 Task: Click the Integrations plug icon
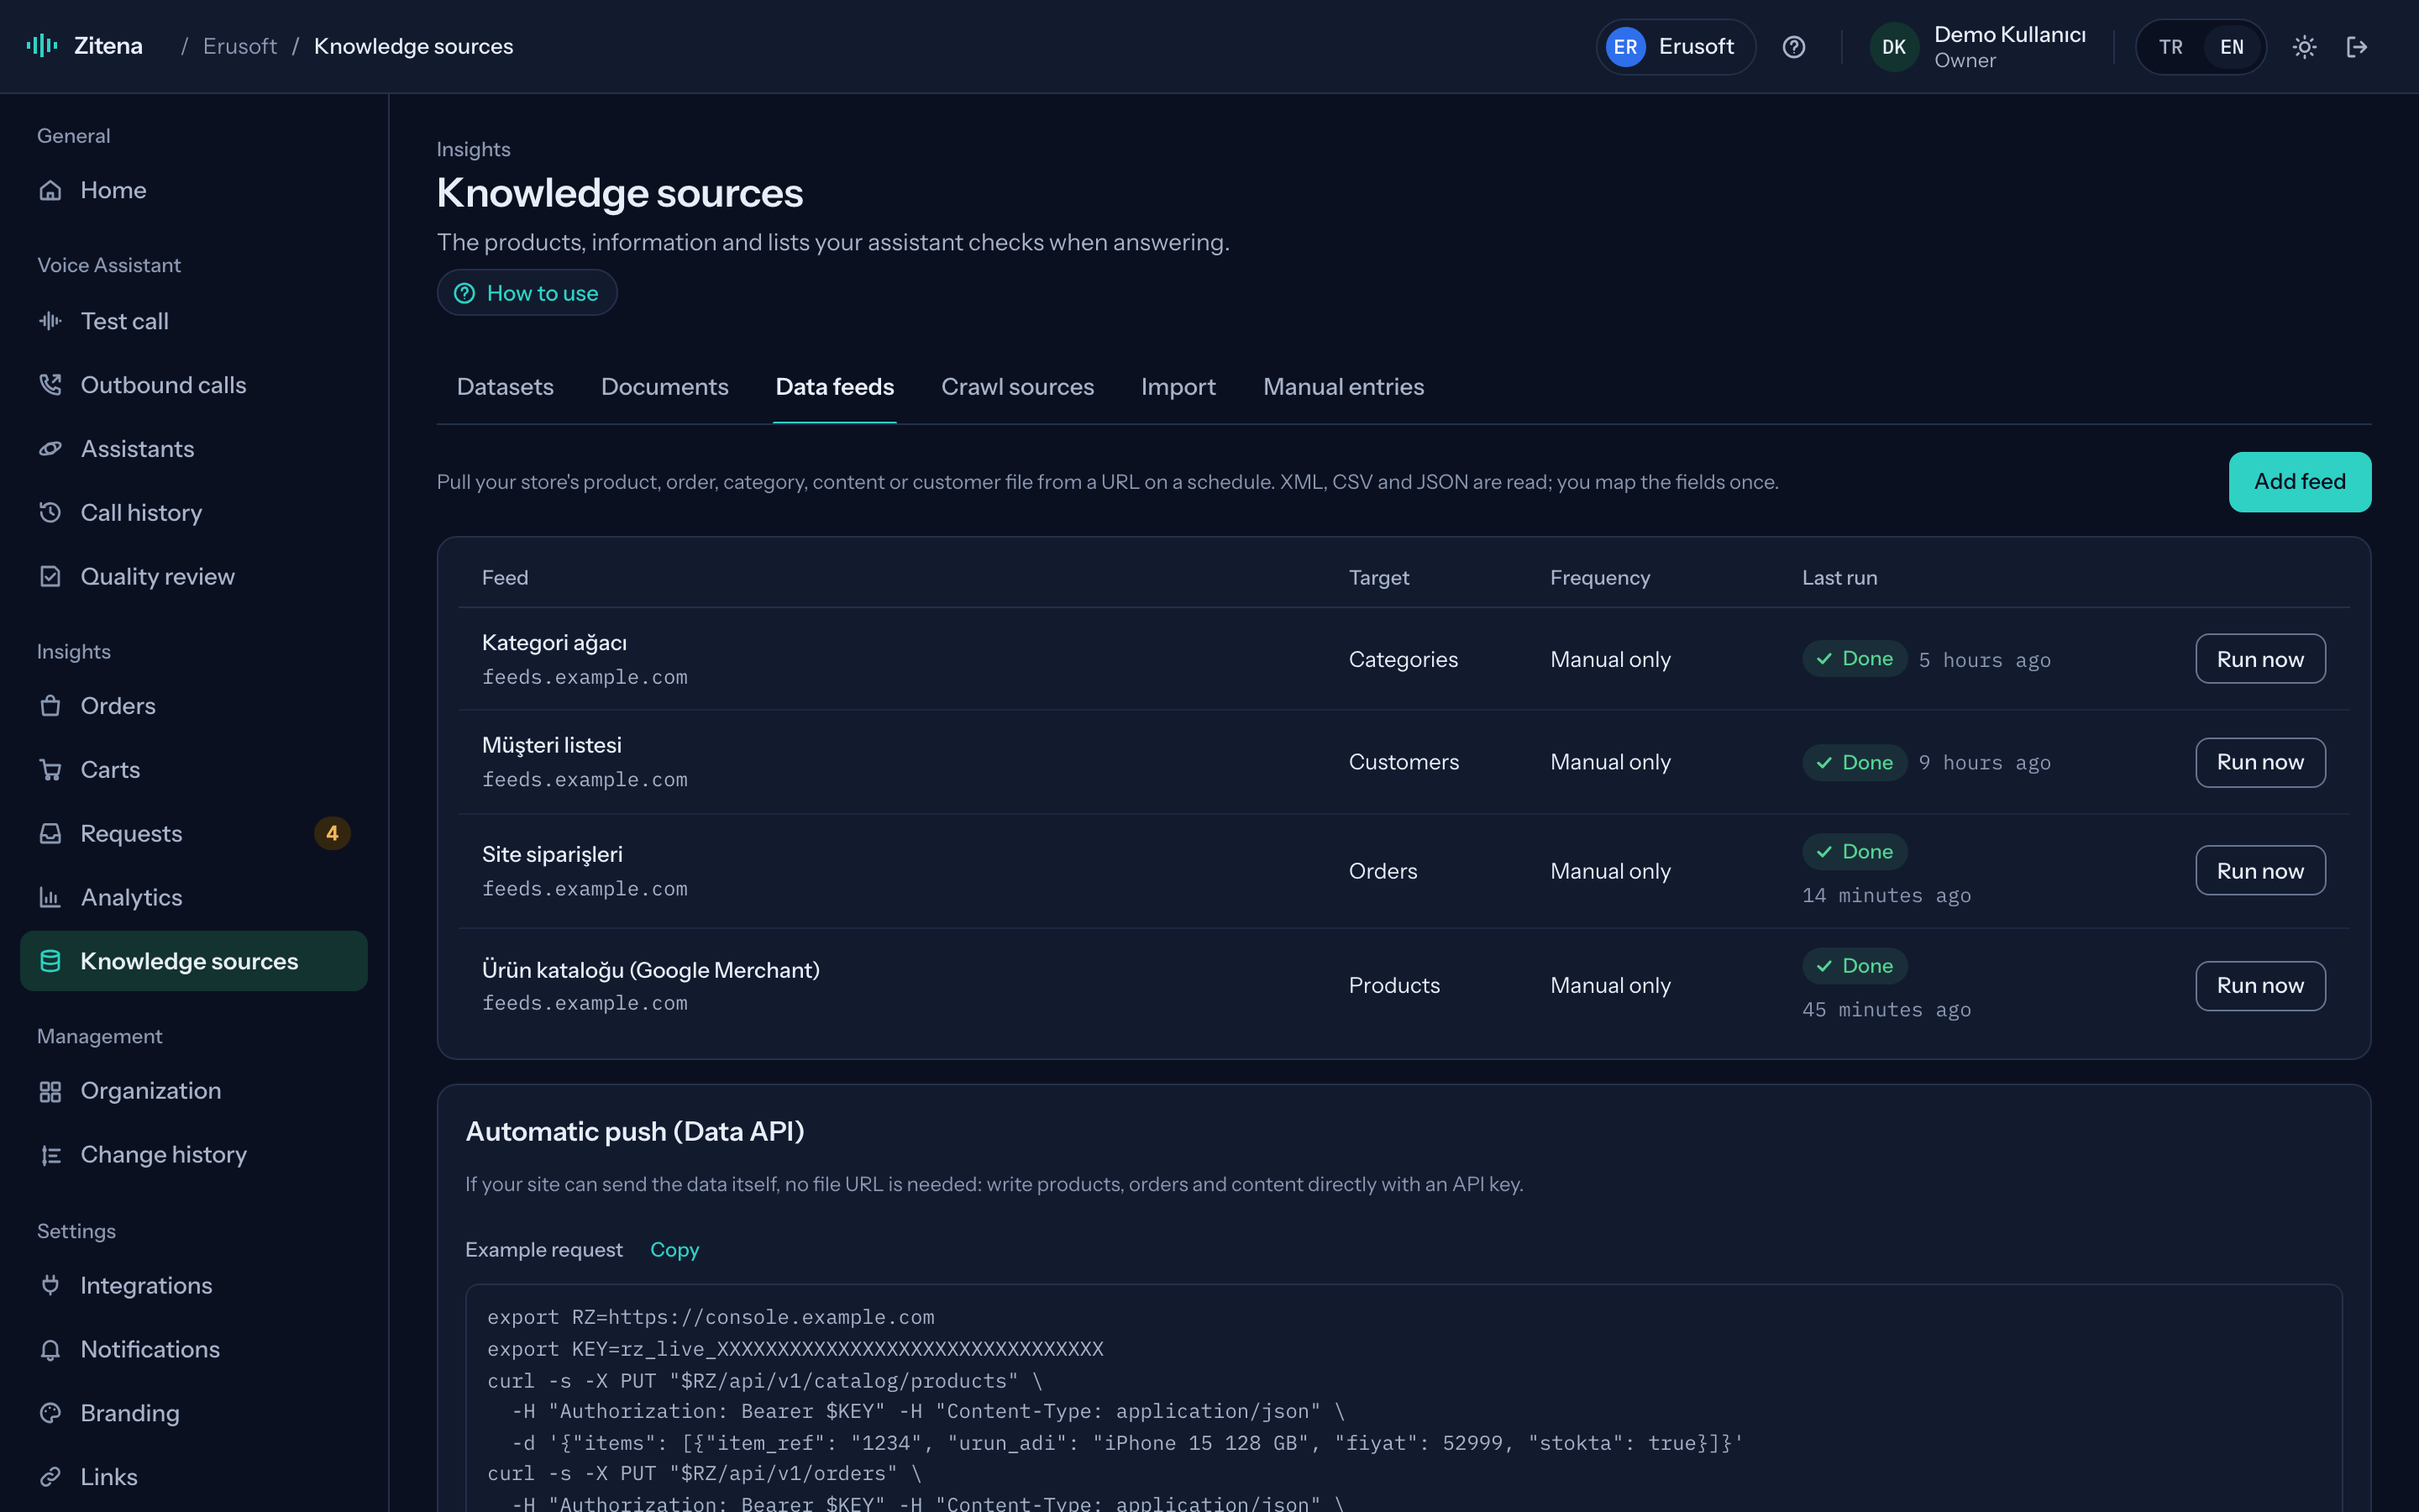(50, 1285)
